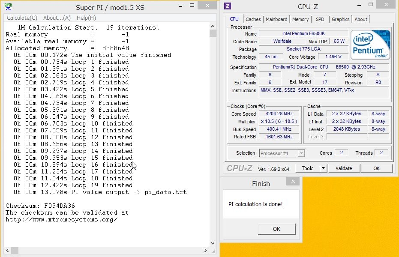Screen dimensions: 399x257
Task: Click the 'PI calculation is done!' message
Action: (x=255, y=204)
